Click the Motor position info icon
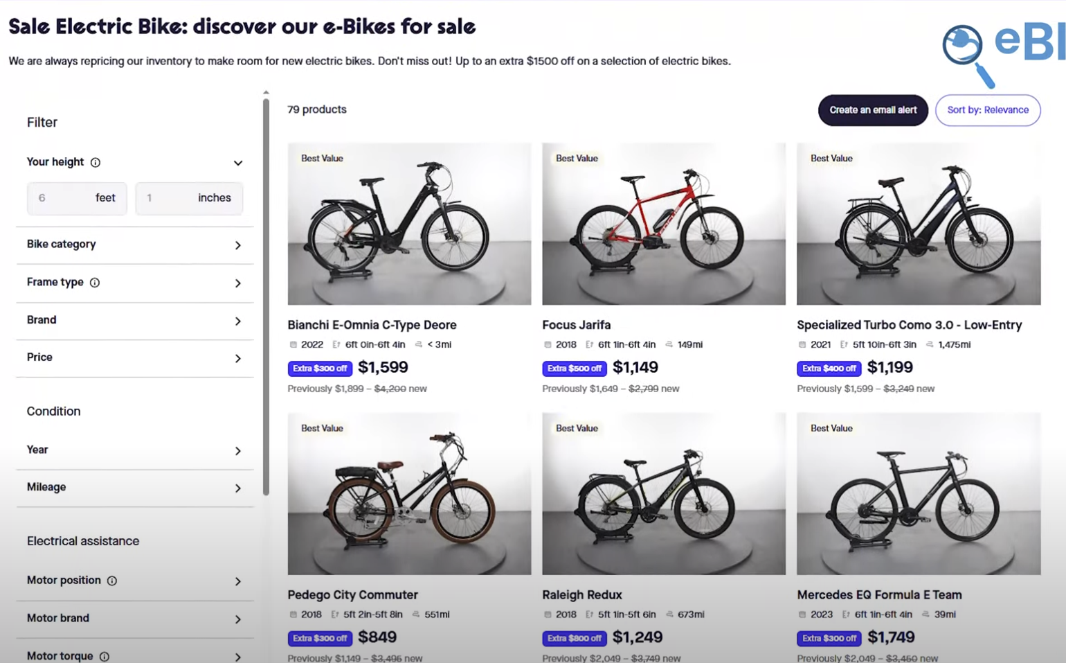 click(x=112, y=581)
